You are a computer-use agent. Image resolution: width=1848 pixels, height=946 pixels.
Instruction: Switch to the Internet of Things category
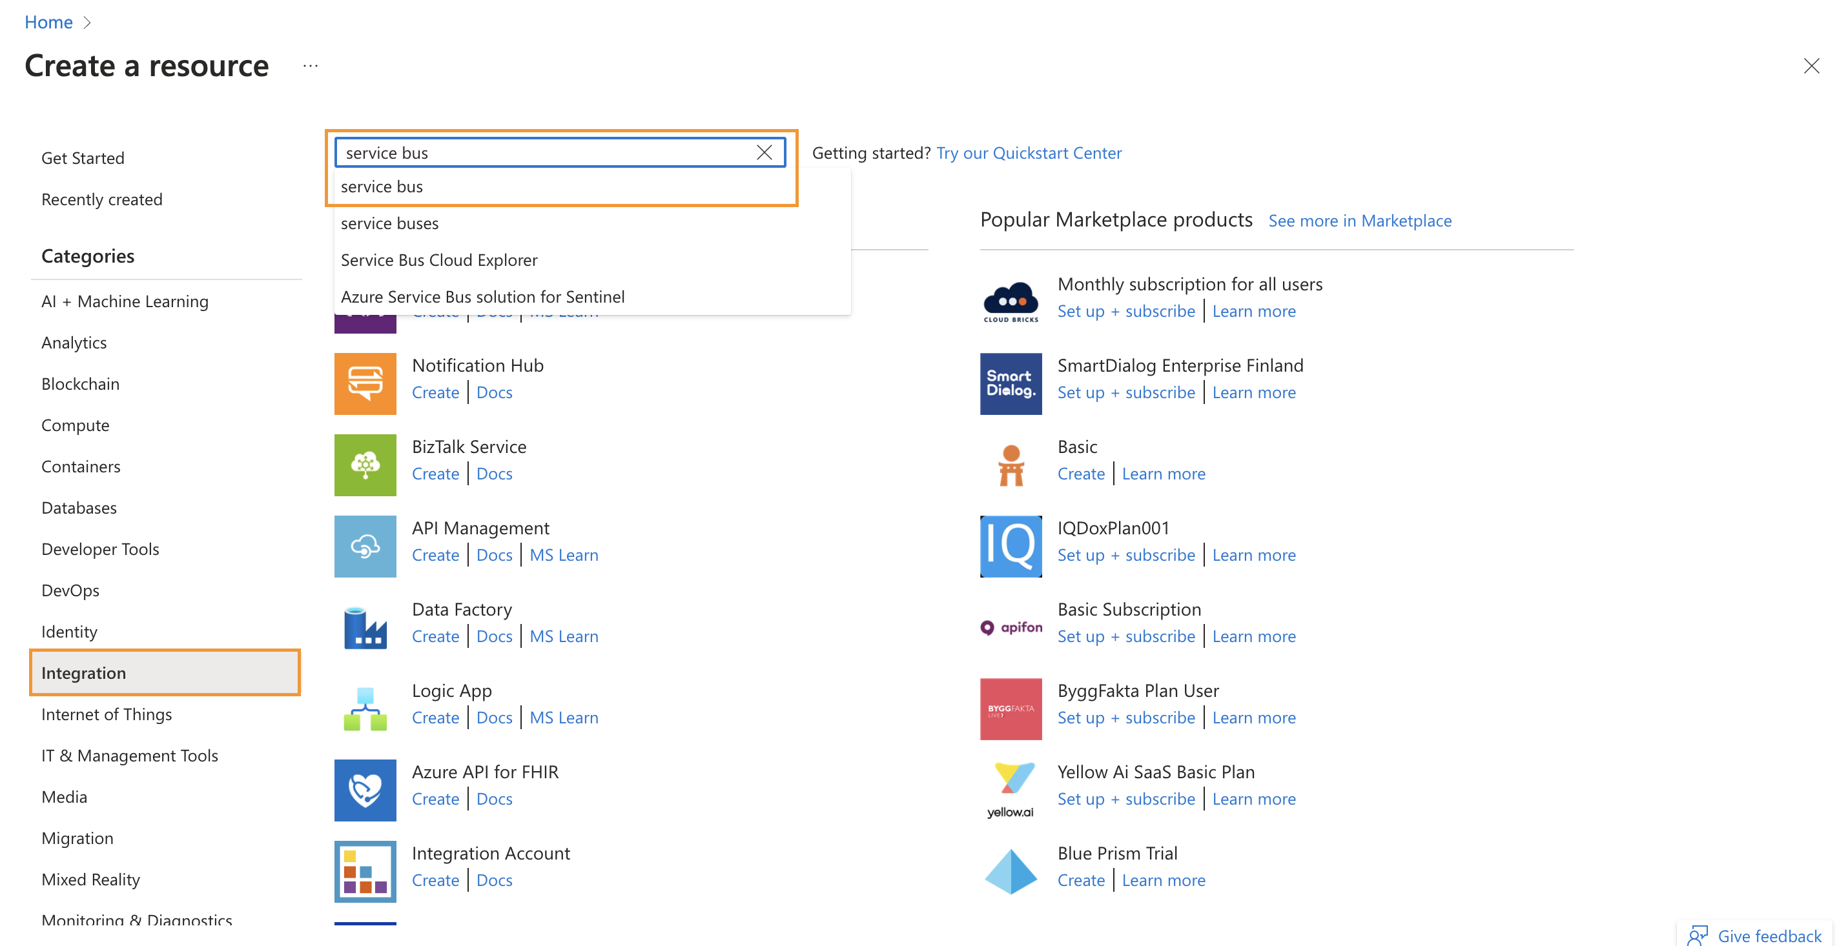(x=106, y=714)
